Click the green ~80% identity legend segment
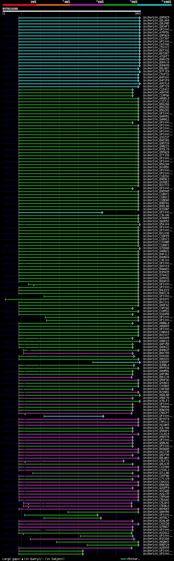Viewport: 174px width, 561px height. point(121,5)
